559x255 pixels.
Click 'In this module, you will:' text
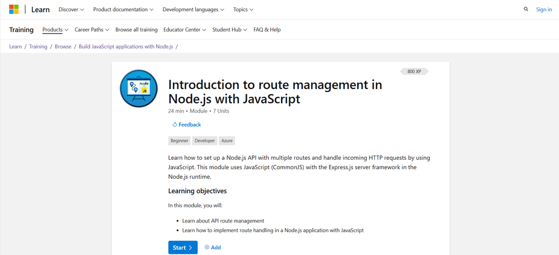click(x=195, y=205)
